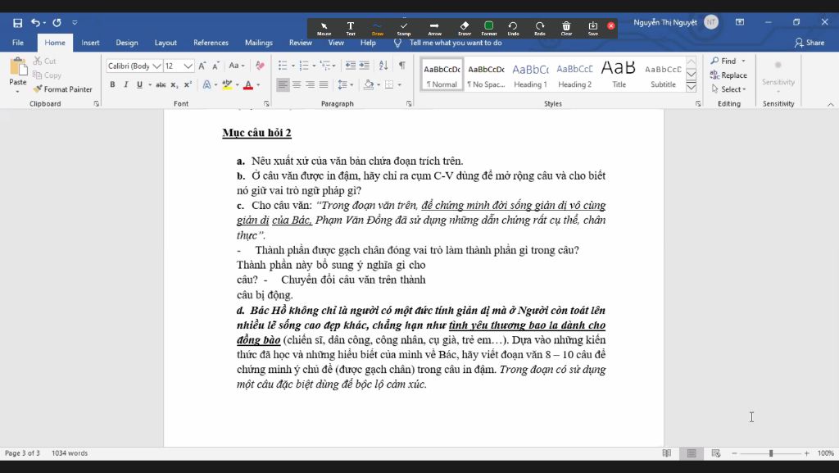Use the Eraser annotation tool

(465, 29)
